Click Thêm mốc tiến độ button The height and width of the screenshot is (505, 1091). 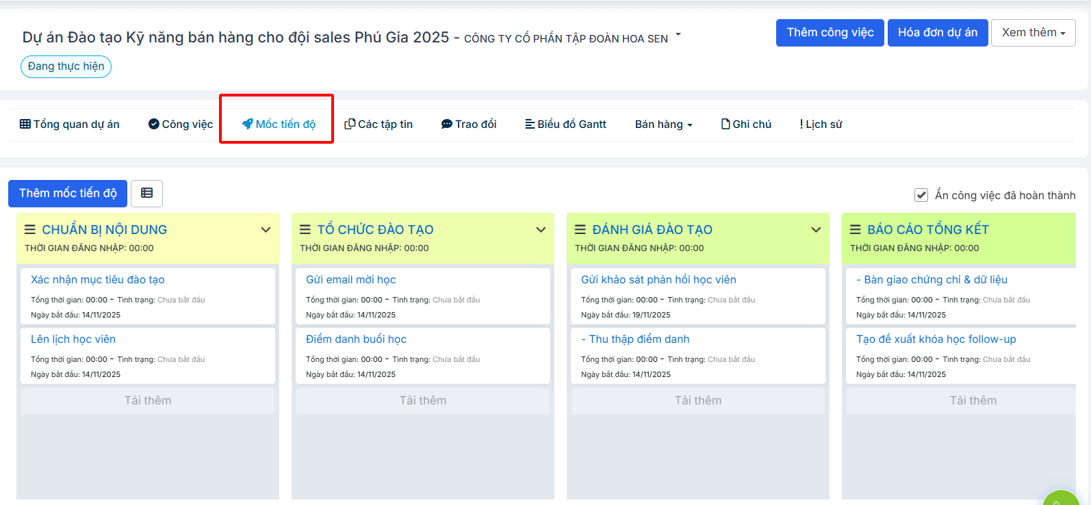pyautogui.click(x=68, y=194)
